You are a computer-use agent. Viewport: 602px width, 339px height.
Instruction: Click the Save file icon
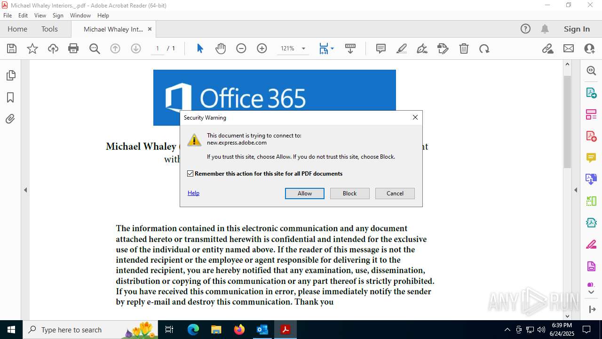point(12,48)
